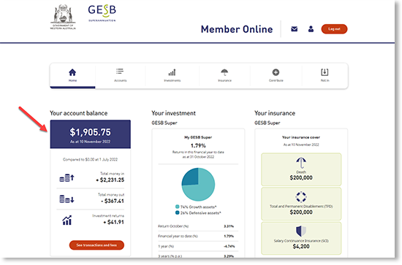
Task: Click the Log out button
Action: 334,29
